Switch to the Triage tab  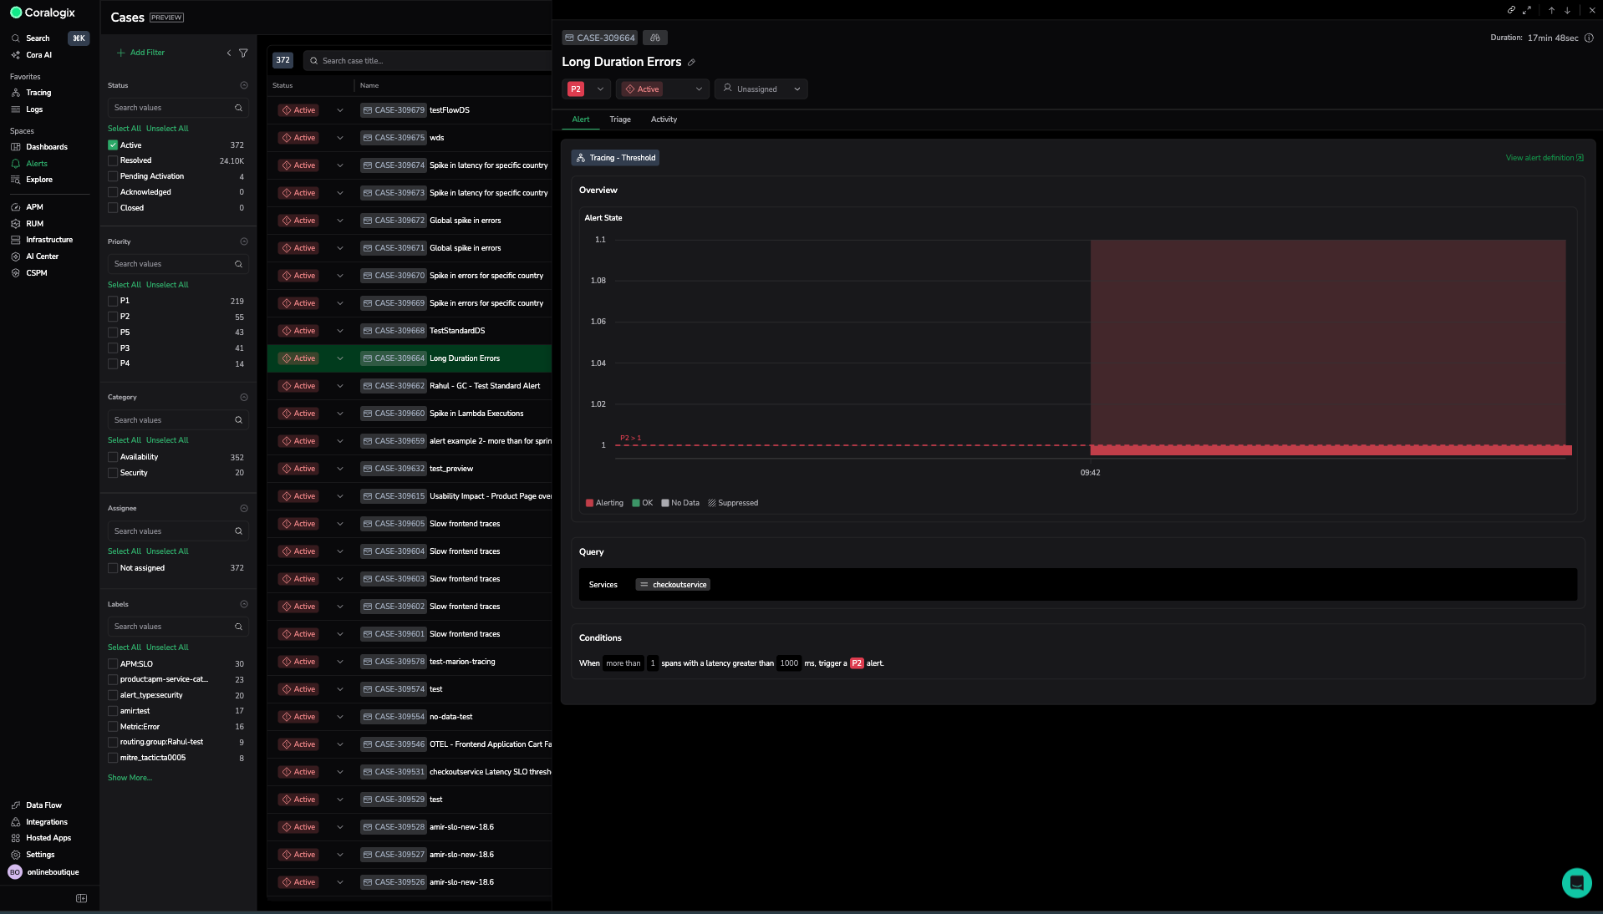coord(620,119)
